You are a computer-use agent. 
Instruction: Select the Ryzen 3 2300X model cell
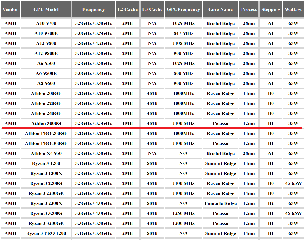(x=46, y=203)
